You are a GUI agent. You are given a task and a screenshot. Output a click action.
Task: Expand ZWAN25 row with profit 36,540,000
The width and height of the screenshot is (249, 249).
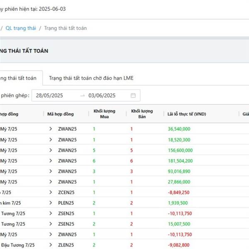click(x=51, y=129)
